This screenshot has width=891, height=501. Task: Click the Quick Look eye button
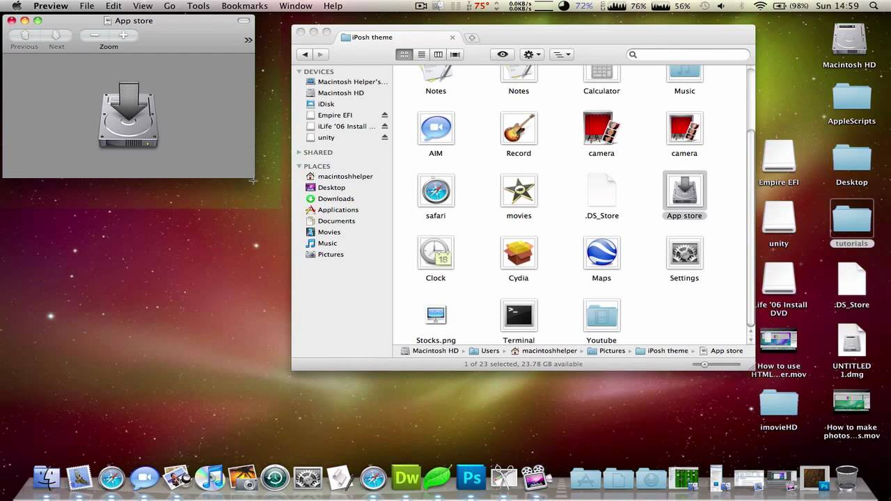[x=503, y=54]
